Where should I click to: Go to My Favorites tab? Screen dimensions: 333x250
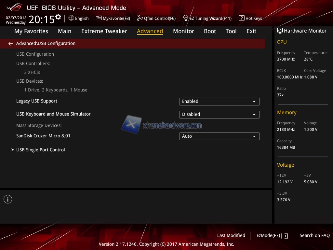coord(31,31)
